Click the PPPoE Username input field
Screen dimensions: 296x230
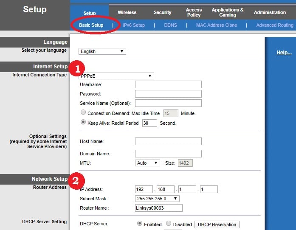pos(168,85)
